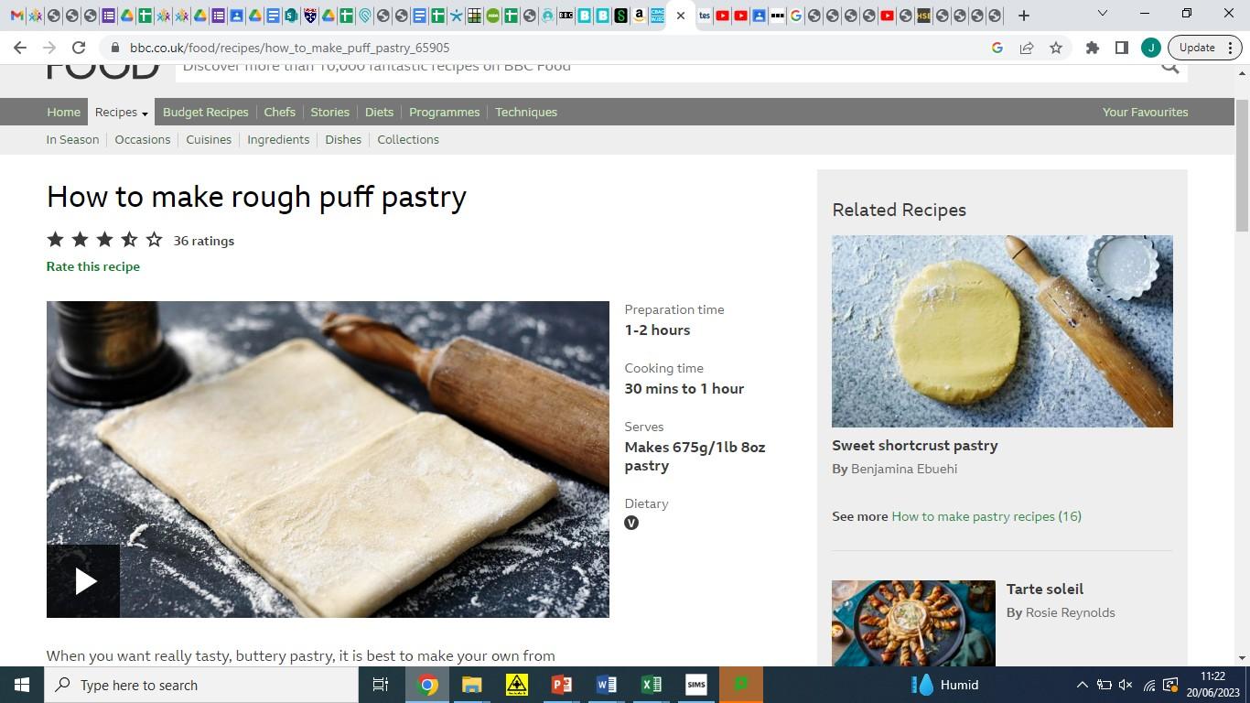
Task: Open the Chrome side panel
Action: (x=1122, y=48)
